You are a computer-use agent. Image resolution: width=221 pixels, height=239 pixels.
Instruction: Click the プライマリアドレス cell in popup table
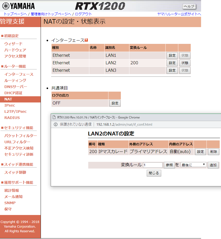tap(149, 152)
